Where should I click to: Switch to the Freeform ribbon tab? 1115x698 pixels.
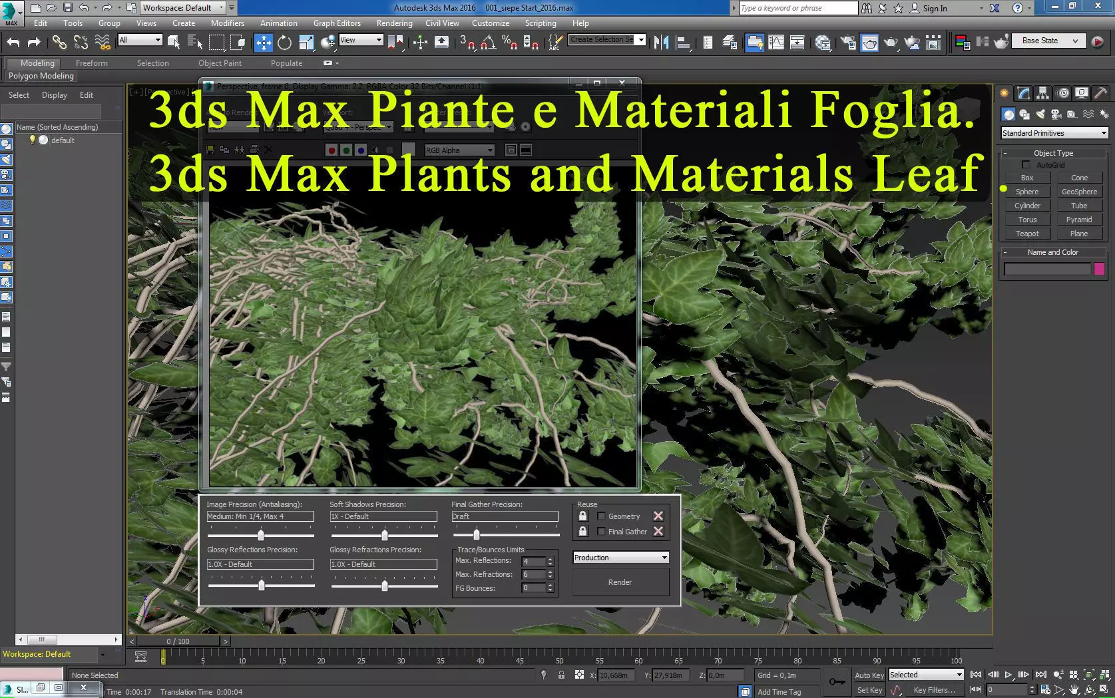click(x=91, y=63)
